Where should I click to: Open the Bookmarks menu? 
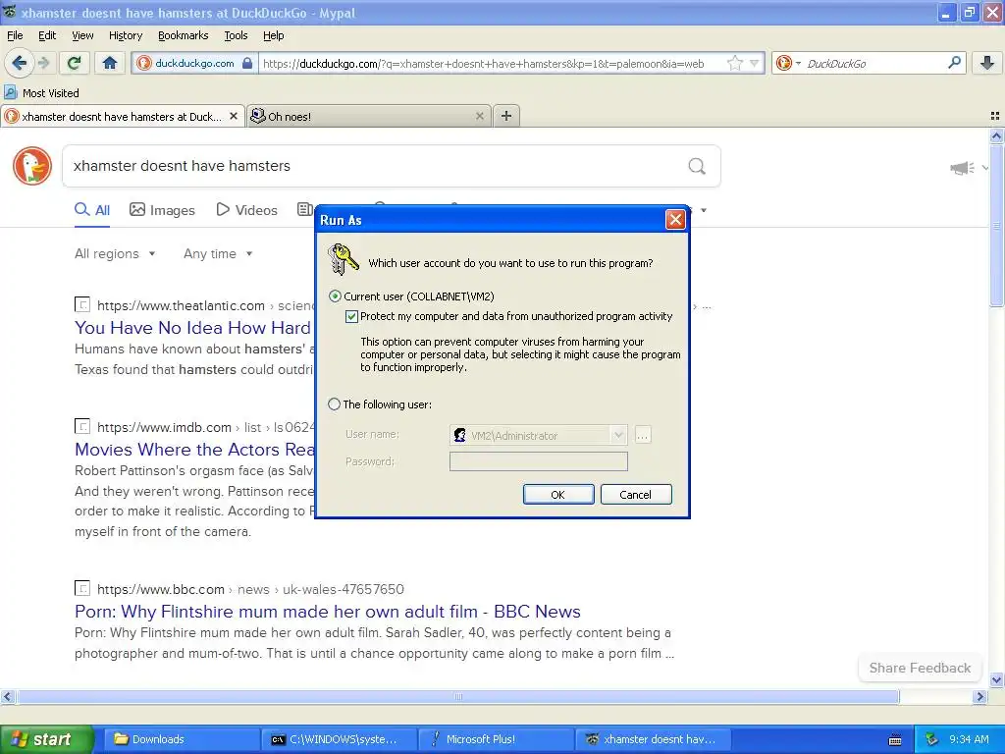(183, 35)
